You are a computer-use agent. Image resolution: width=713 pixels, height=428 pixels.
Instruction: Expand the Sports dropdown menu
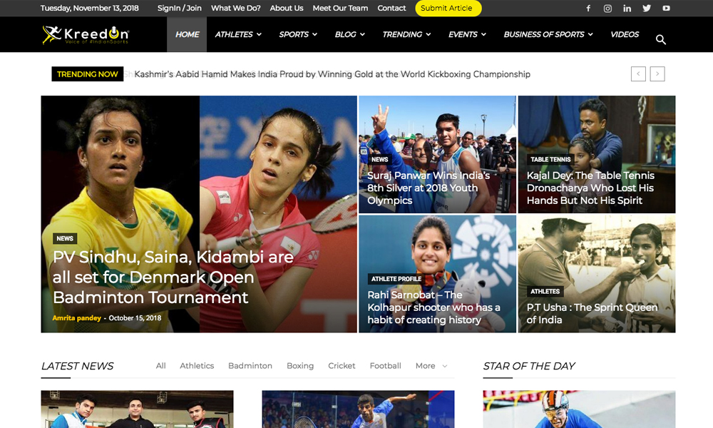click(x=298, y=34)
